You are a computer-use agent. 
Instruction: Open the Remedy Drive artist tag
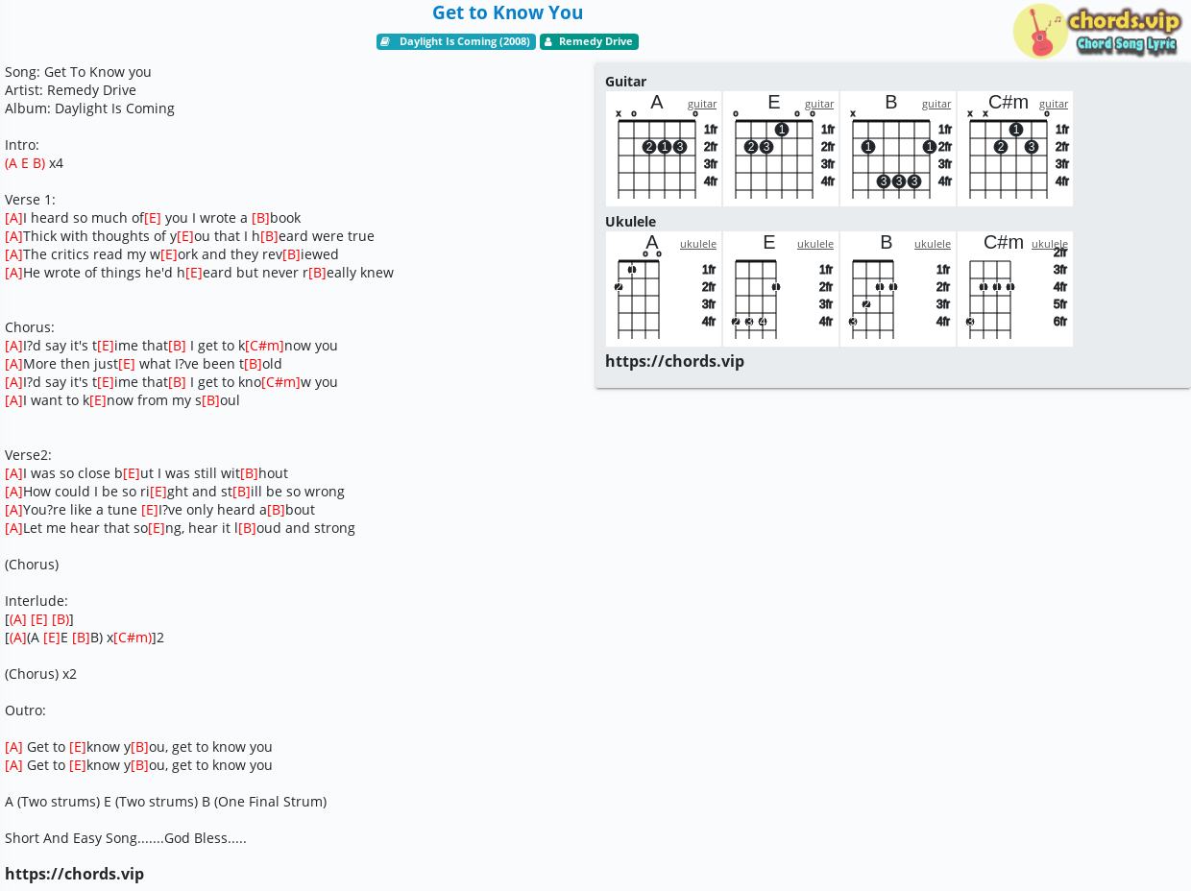point(589,41)
